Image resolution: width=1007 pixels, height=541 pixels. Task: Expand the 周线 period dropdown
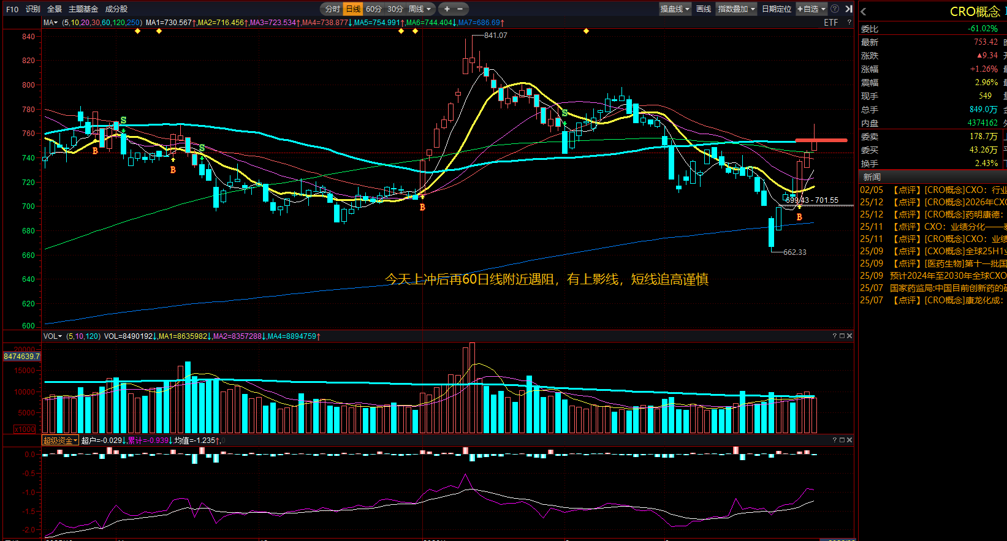(420, 9)
